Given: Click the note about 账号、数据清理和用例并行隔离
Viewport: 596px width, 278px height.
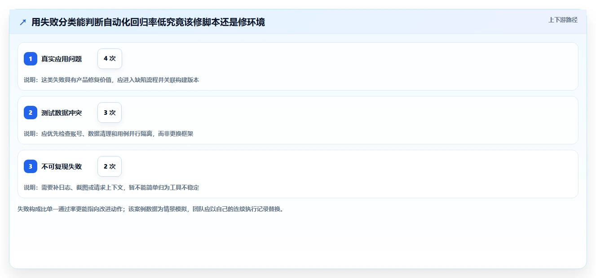Looking at the screenshot, I should click(109, 134).
